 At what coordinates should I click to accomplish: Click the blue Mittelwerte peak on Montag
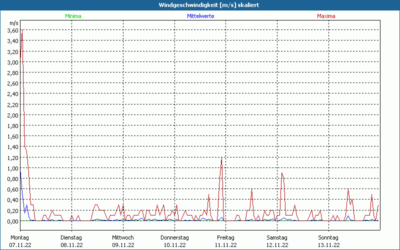(20, 172)
